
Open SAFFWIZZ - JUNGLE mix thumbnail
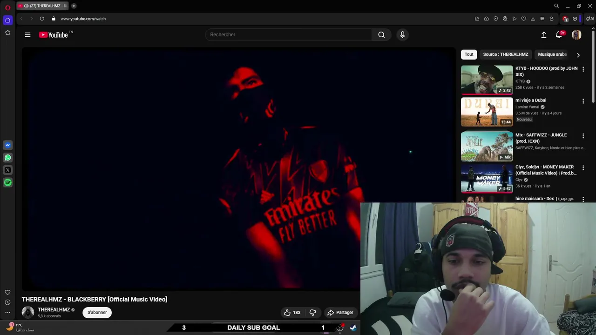(487, 146)
